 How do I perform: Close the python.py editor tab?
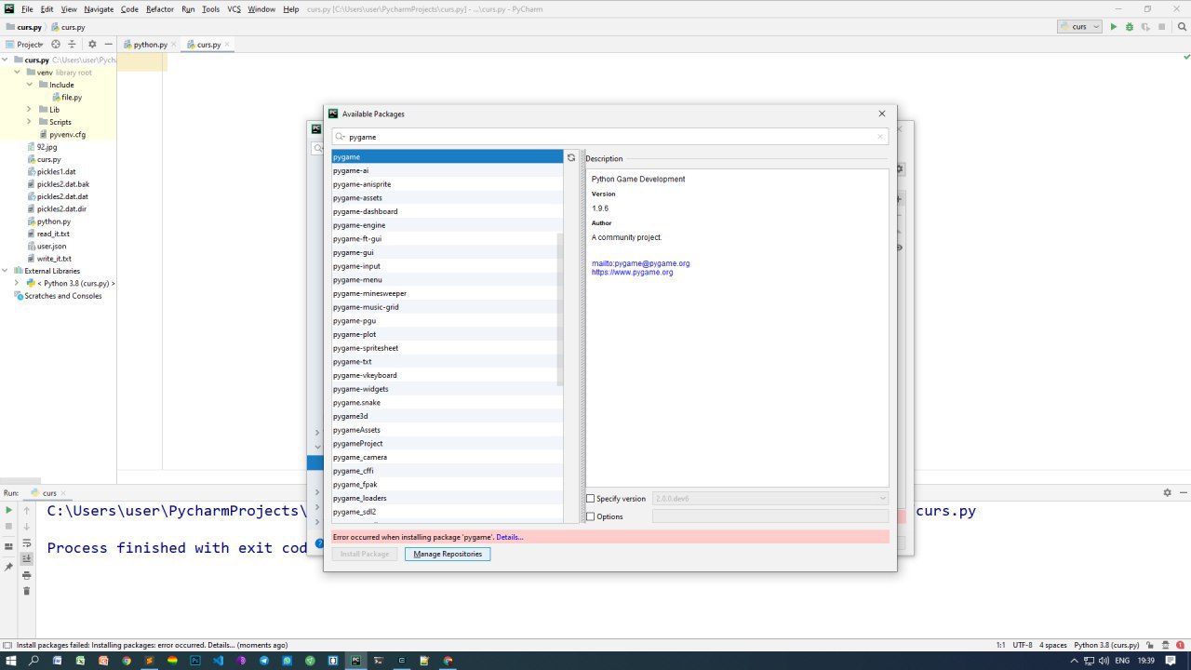click(x=174, y=45)
